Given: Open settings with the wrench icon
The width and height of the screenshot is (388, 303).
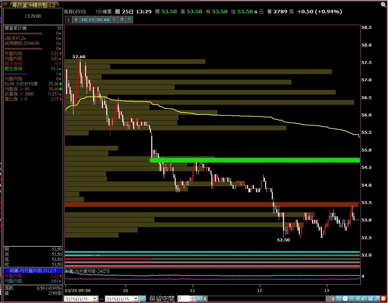Looking at the screenshot, I should (x=377, y=299).
